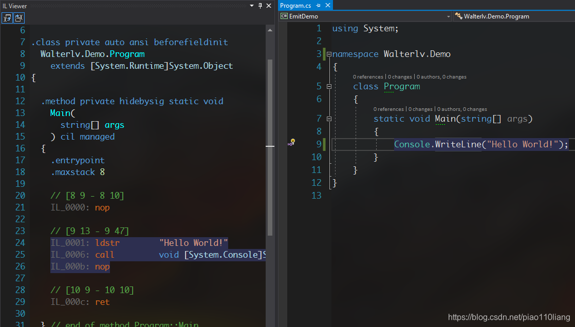Image resolution: width=575 pixels, height=327 pixels.
Task: Click 'string[] args' on IL Viewer line 14
Action: [92, 125]
